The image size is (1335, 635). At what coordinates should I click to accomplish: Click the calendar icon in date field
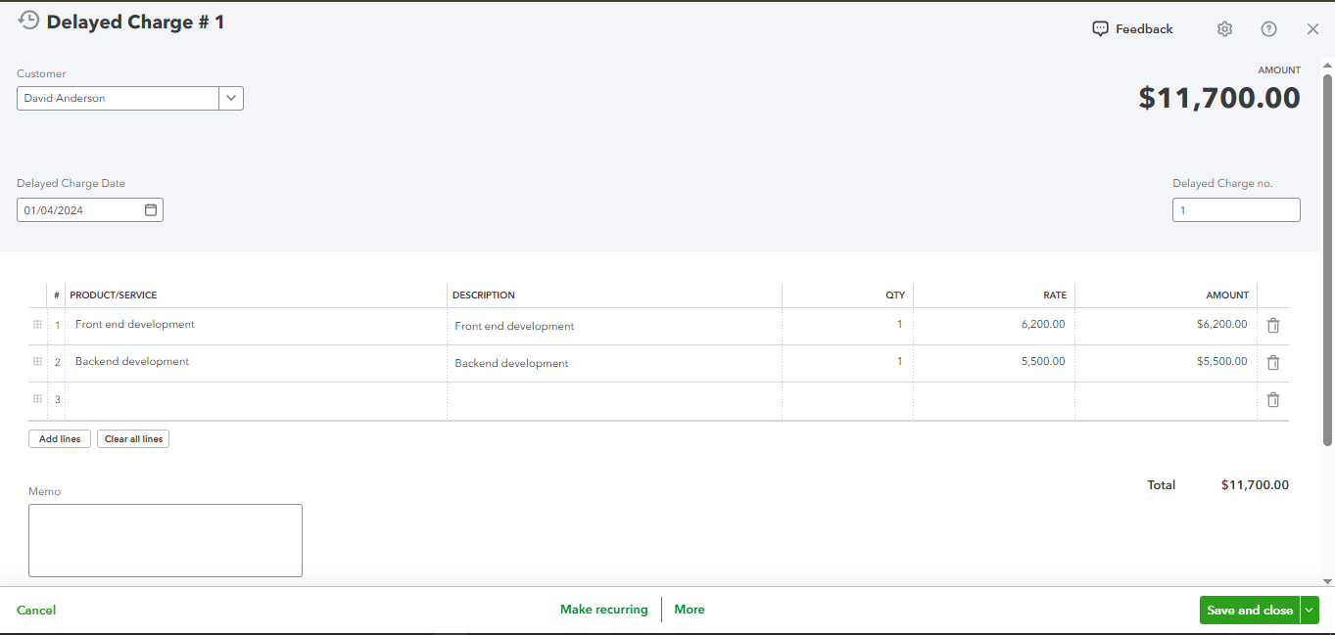click(151, 210)
